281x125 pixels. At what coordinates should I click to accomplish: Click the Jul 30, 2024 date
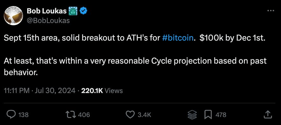point(55,90)
